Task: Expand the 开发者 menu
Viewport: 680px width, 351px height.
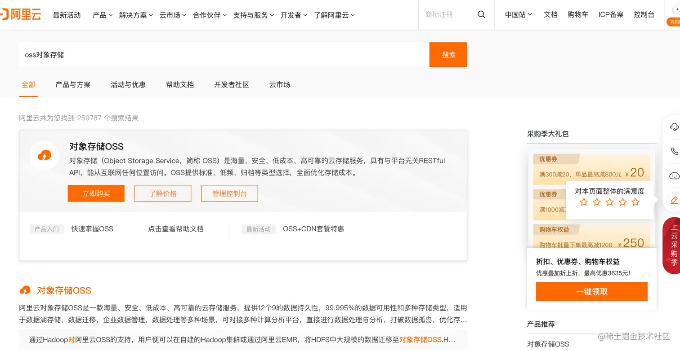Action: (x=294, y=15)
